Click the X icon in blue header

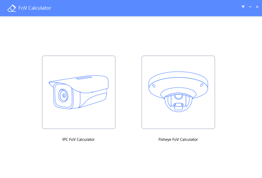[x=257, y=7]
